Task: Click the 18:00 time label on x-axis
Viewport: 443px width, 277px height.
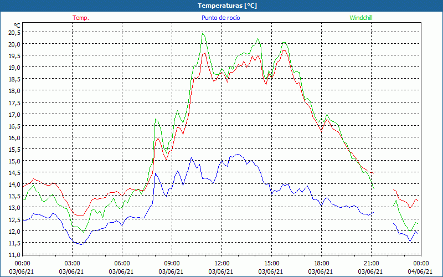Action: 321,264
